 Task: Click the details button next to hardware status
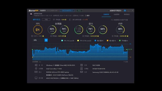(x=46, y=19)
